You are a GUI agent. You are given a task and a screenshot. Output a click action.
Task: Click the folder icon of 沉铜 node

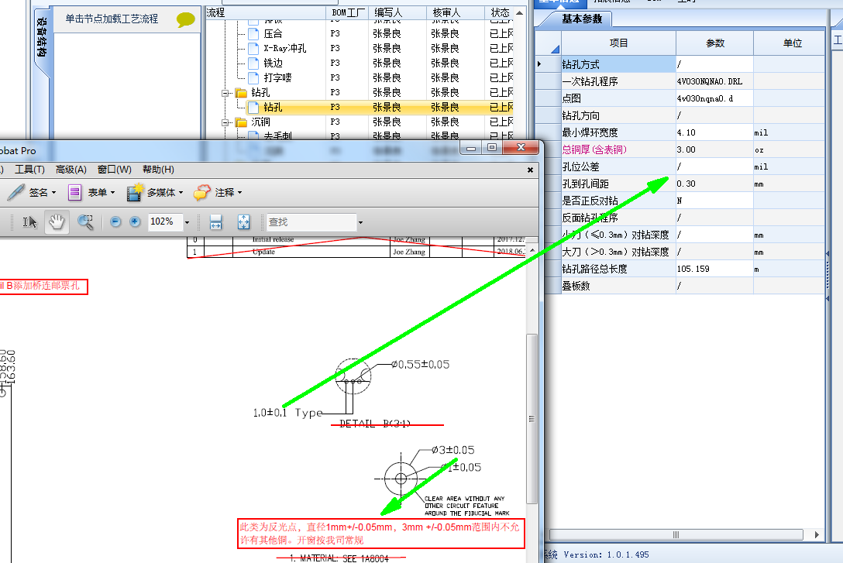pyautogui.click(x=242, y=122)
